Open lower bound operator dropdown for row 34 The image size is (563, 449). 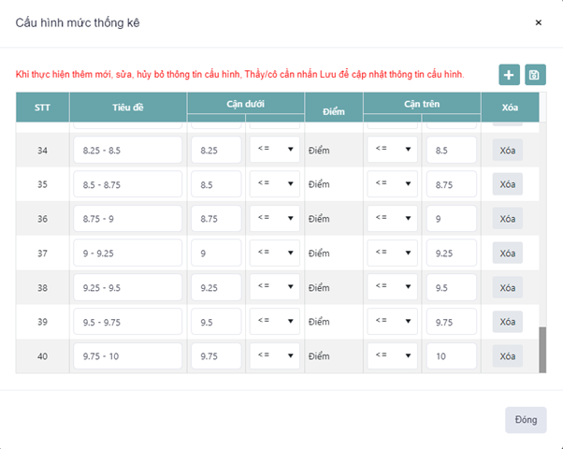[x=274, y=150]
